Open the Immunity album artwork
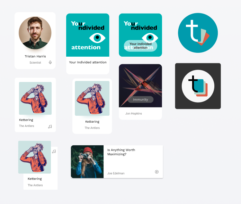 point(140,85)
